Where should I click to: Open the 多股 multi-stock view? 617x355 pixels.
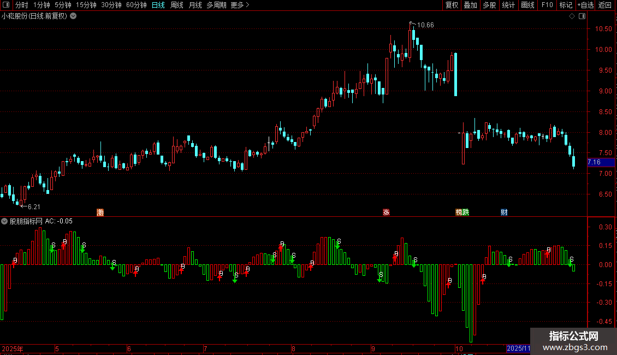pyautogui.click(x=490, y=5)
